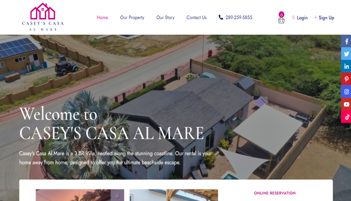Screen dimensions: 351x201
Task: Select the sunset villa thumbnail image
Action: click(x=80, y=195)
